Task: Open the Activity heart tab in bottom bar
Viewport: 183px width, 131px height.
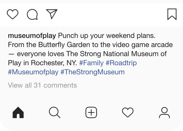Action: (128, 113)
